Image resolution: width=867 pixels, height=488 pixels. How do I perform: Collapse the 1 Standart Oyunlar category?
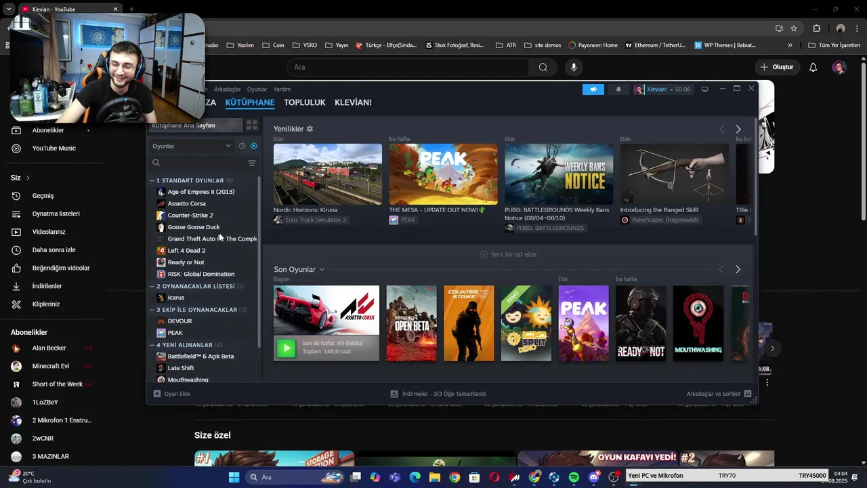tap(152, 181)
